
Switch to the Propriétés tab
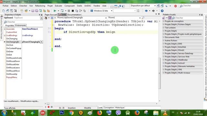point(10,25)
